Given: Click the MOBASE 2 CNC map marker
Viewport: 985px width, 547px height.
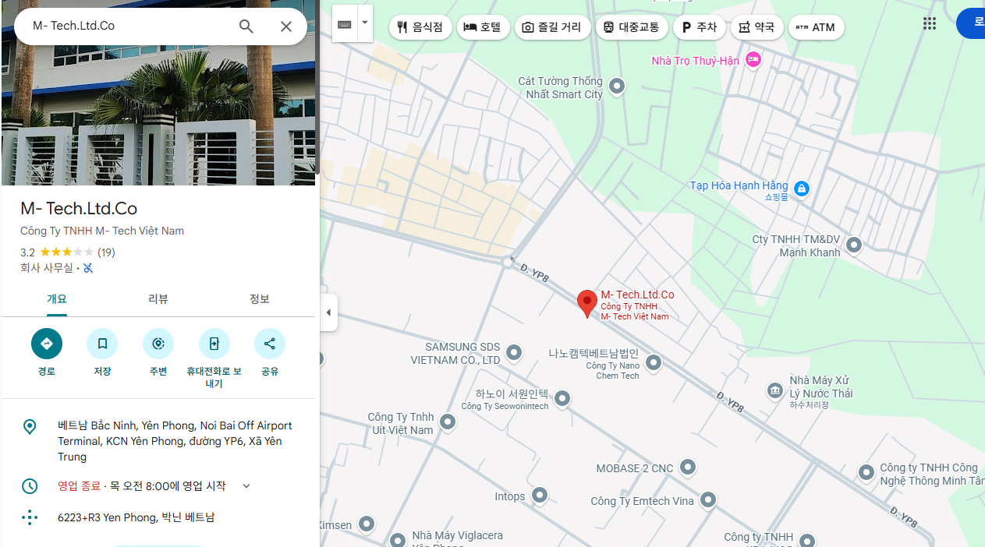Looking at the screenshot, I should (687, 468).
